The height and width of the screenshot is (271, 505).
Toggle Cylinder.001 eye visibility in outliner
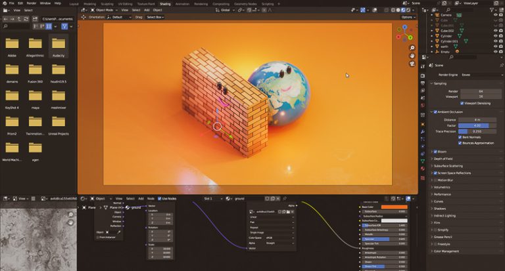click(495, 41)
